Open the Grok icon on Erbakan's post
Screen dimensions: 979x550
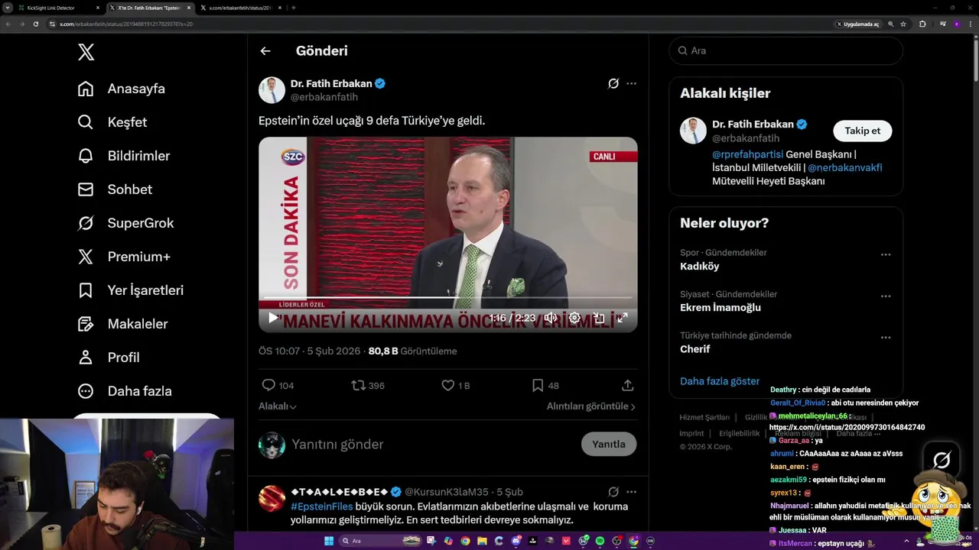pyautogui.click(x=613, y=84)
